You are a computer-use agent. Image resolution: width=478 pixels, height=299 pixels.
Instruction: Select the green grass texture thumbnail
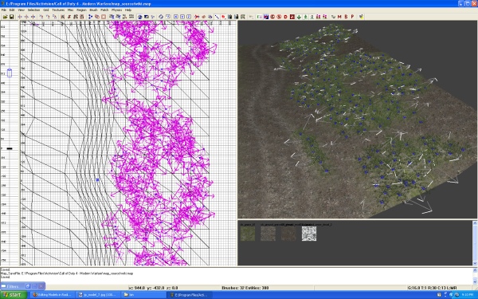click(x=248, y=234)
